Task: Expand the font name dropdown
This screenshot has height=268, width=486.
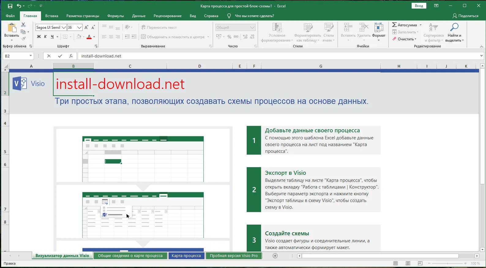Action: point(64,28)
